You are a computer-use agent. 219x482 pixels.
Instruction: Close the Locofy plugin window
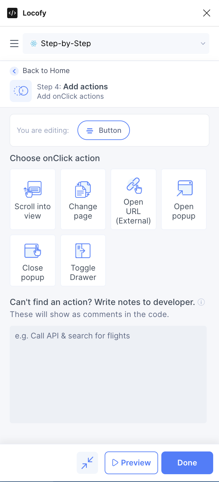tap(207, 13)
